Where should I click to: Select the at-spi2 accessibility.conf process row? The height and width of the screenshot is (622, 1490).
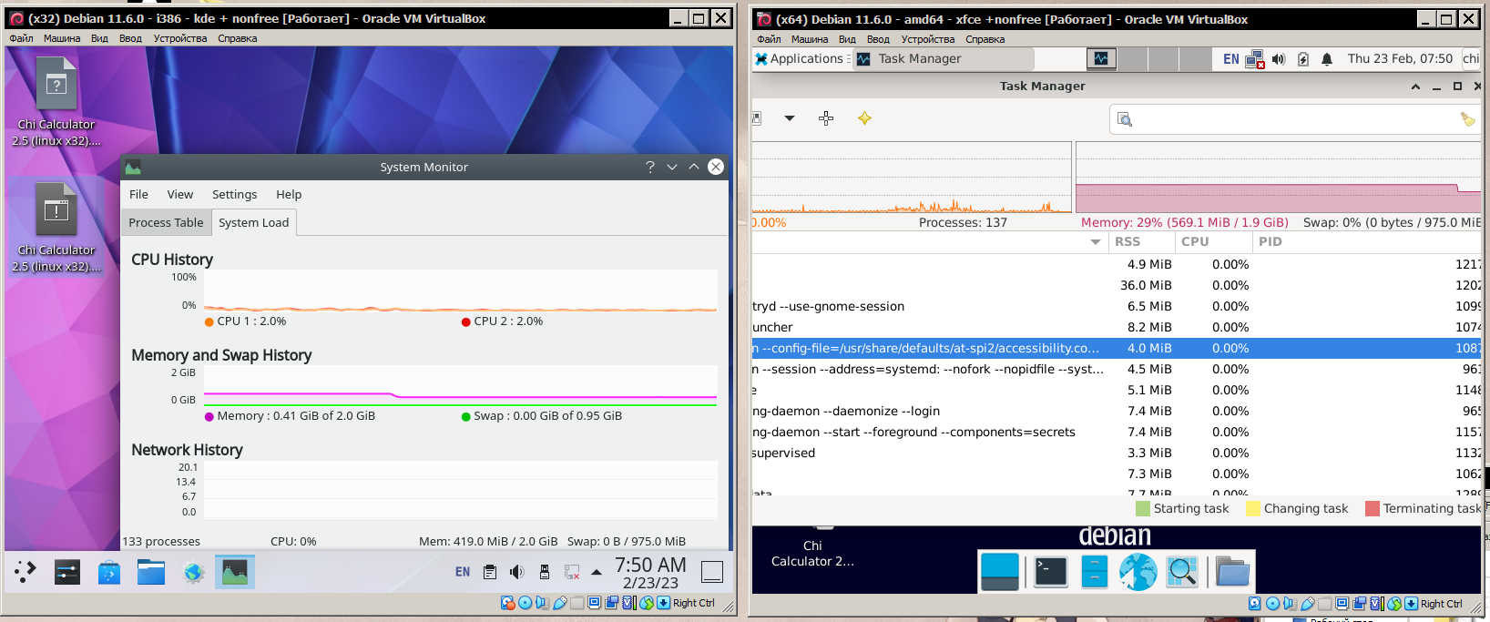[1117, 348]
